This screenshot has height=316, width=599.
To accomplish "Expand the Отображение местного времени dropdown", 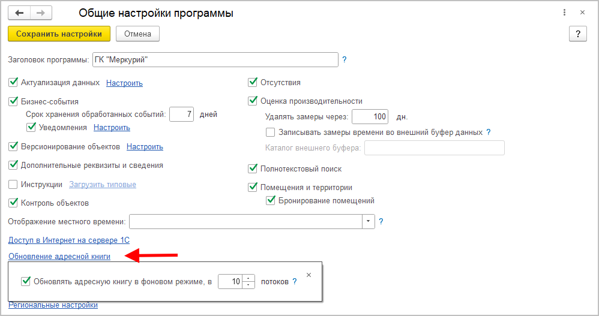I will click(369, 221).
